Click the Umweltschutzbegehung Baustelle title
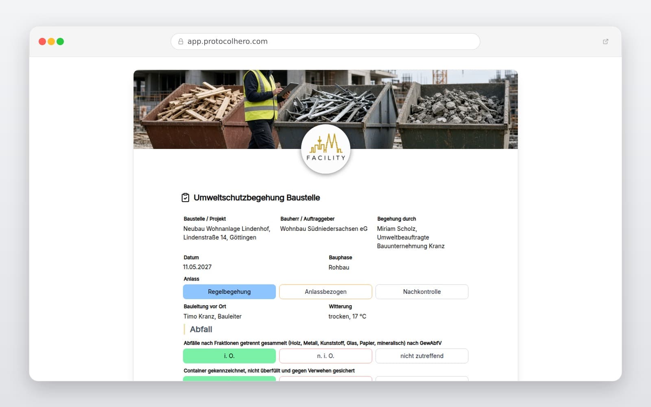651x407 pixels. 257,198
